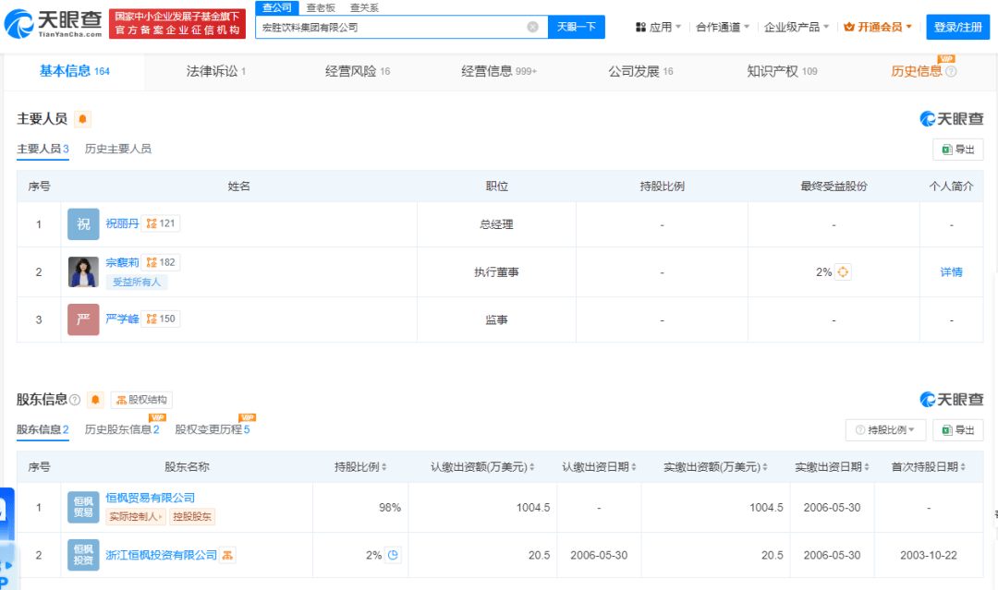Image resolution: width=998 pixels, height=590 pixels.
Task: Click the help icon next to 历史信息 tab
Action: click(951, 71)
